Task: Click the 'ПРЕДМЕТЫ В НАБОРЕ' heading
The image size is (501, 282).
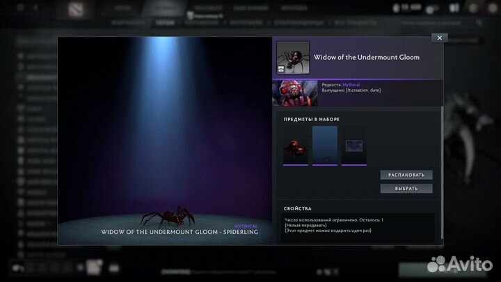Action: click(x=312, y=119)
